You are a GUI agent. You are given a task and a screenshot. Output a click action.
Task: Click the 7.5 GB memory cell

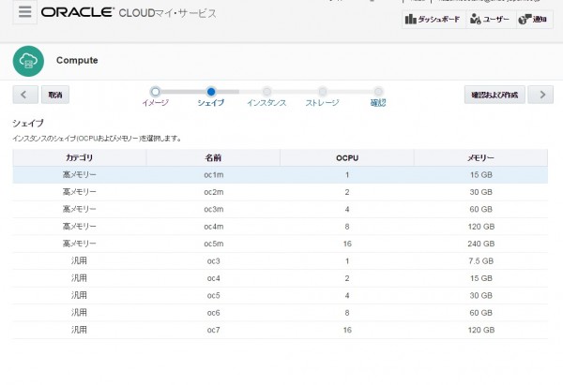coord(480,261)
